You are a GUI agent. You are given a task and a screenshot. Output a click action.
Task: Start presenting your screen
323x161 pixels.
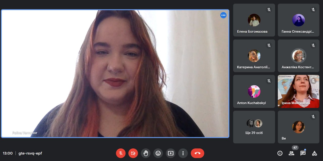pos(171,153)
